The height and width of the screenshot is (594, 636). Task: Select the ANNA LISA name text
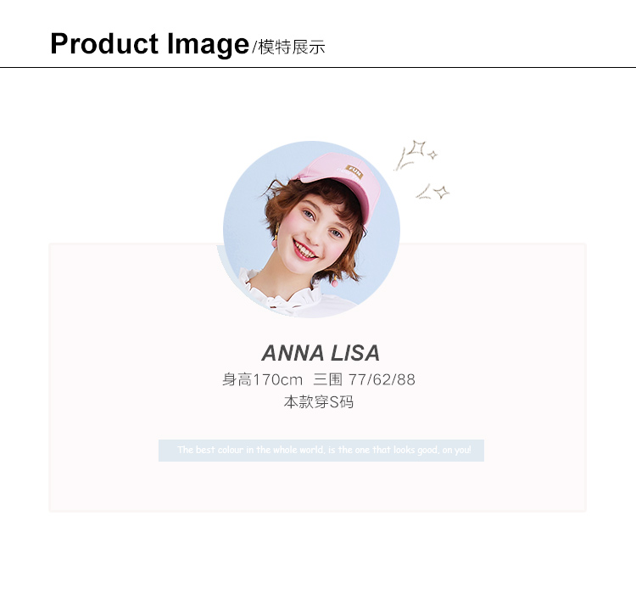point(321,353)
